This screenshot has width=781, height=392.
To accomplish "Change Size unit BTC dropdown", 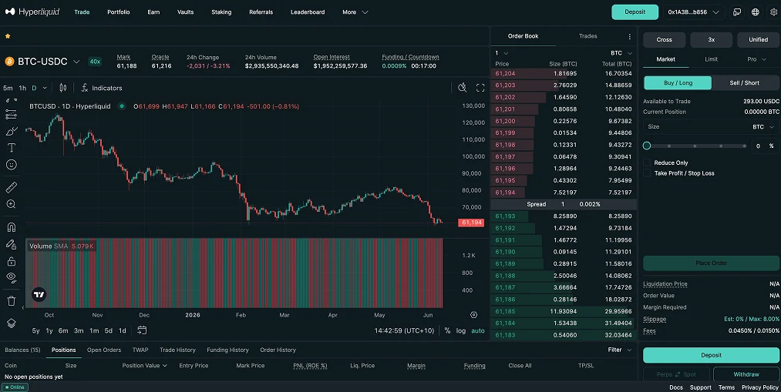I will pyautogui.click(x=763, y=127).
